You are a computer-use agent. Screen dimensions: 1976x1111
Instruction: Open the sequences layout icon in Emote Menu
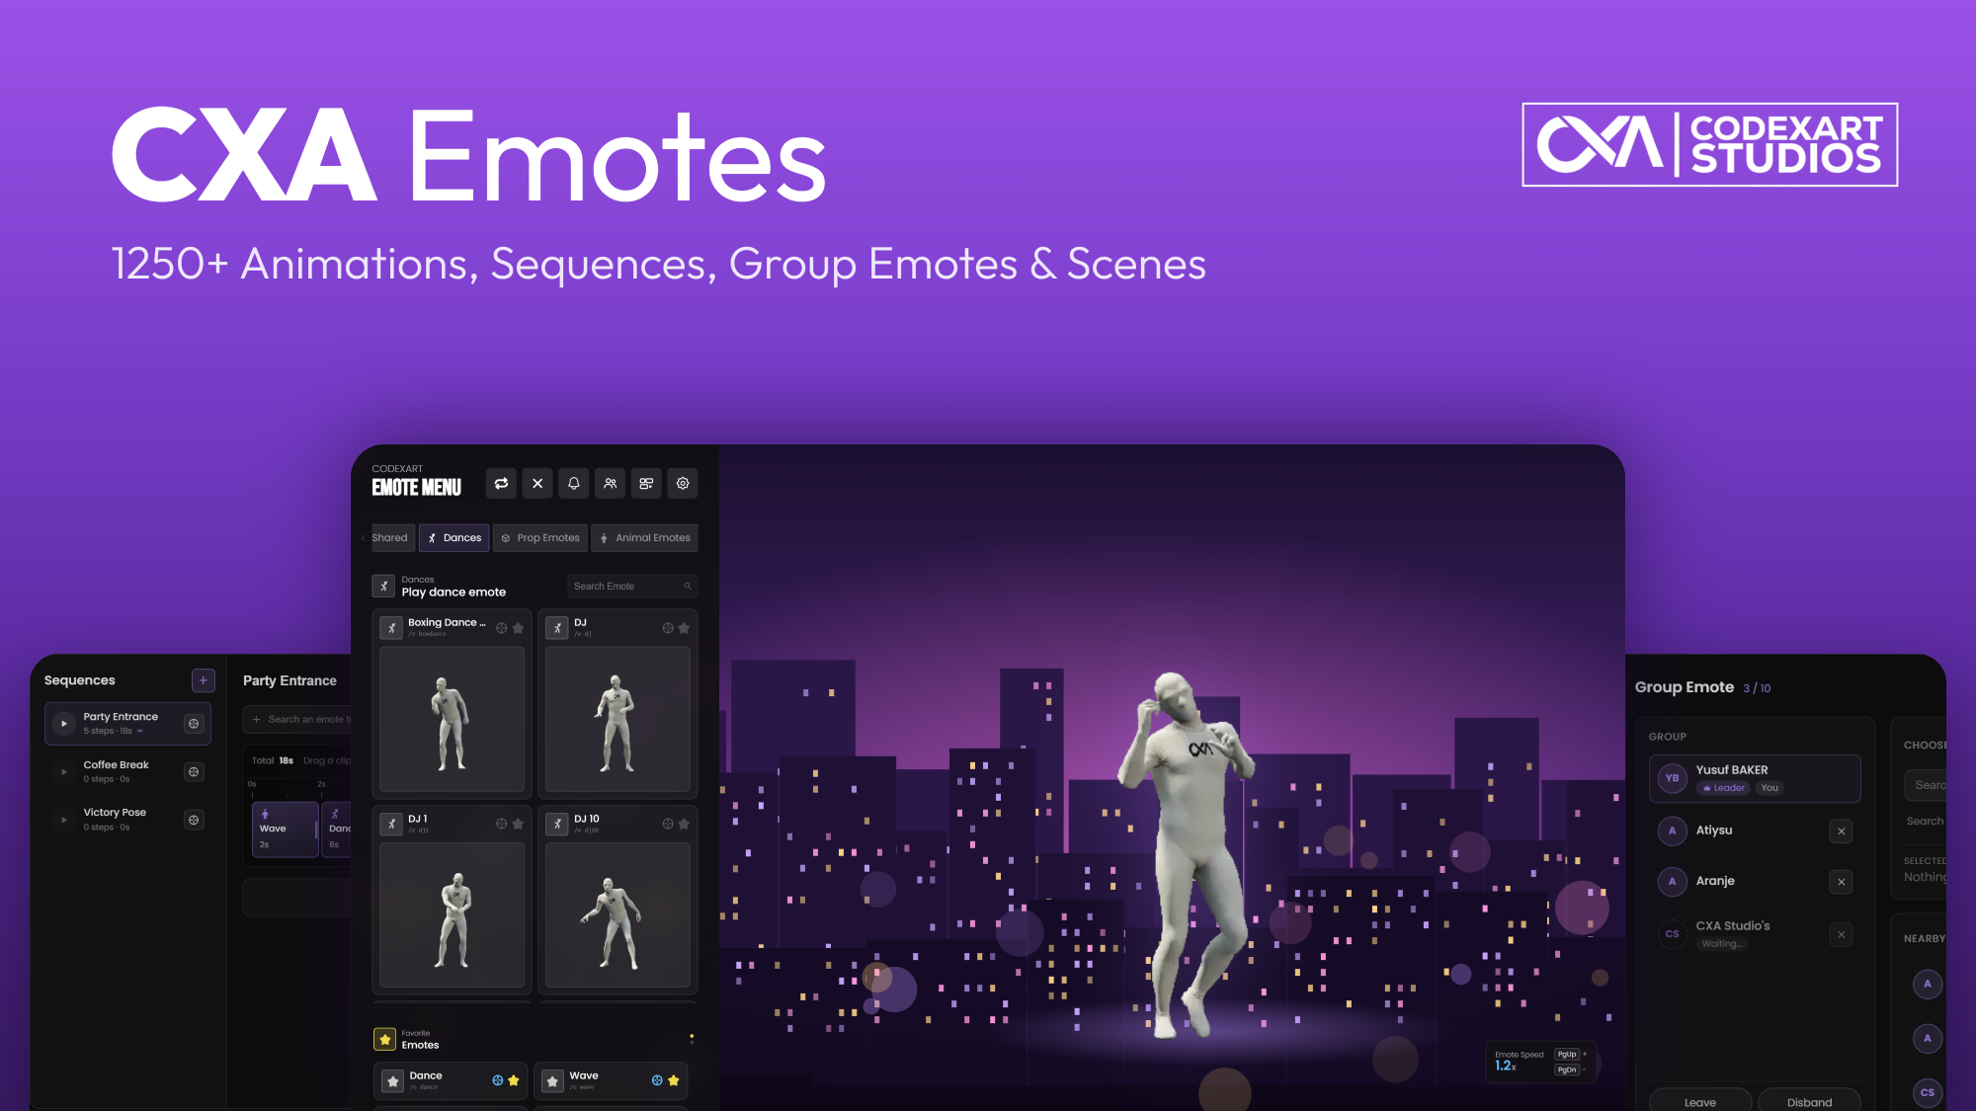(x=646, y=484)
